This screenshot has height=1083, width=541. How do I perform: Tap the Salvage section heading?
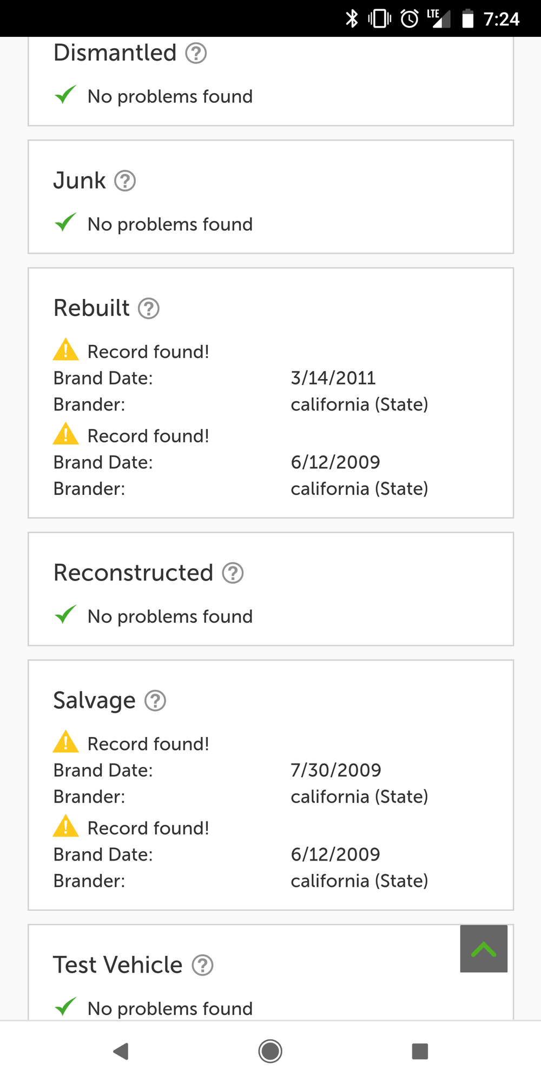coord(94,701)
